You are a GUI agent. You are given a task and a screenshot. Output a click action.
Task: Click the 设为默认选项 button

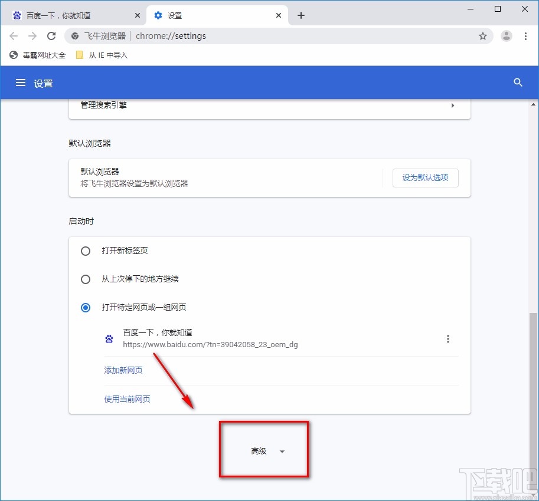pos(425,177)
